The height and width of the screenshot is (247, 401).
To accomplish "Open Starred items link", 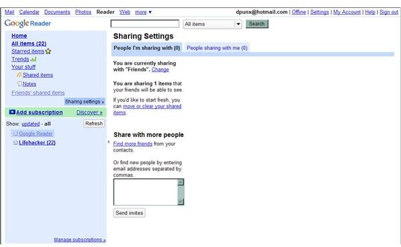I will (28, 51).
